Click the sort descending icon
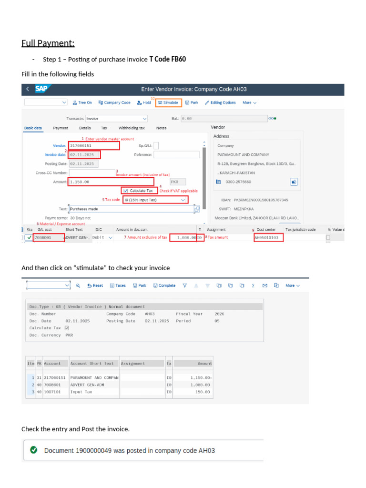This screenshot has height=488, width=366. click(208, 285)
